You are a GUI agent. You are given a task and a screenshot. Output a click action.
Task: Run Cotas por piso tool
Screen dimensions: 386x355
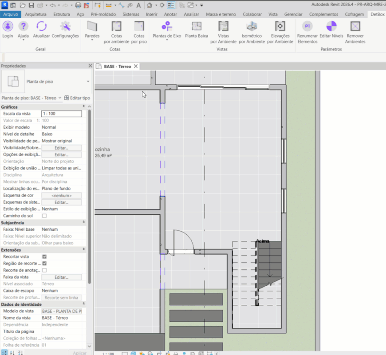pos(139,32)
